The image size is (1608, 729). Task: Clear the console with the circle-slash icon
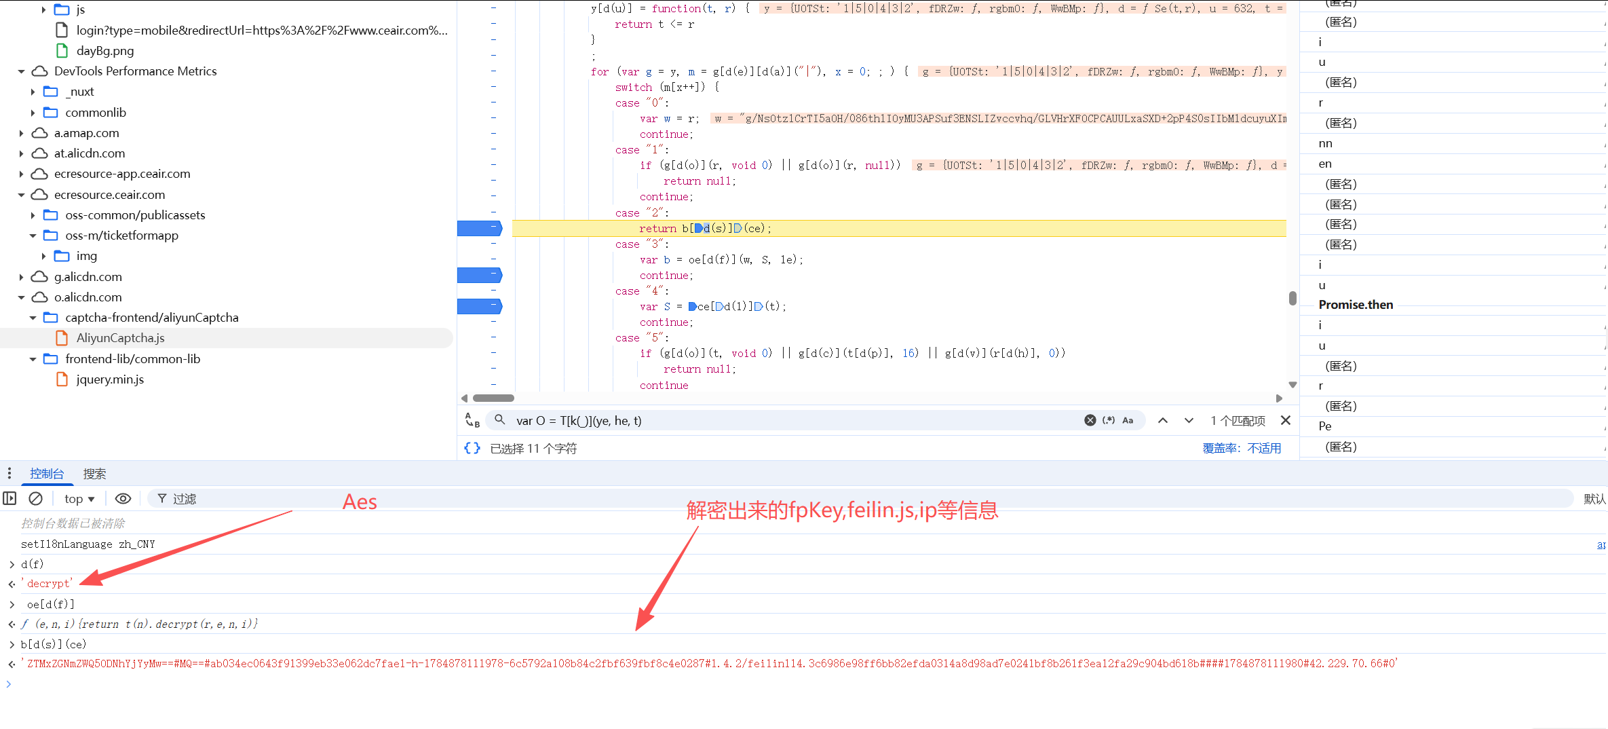pyautogui.click(x=36, y=499)
